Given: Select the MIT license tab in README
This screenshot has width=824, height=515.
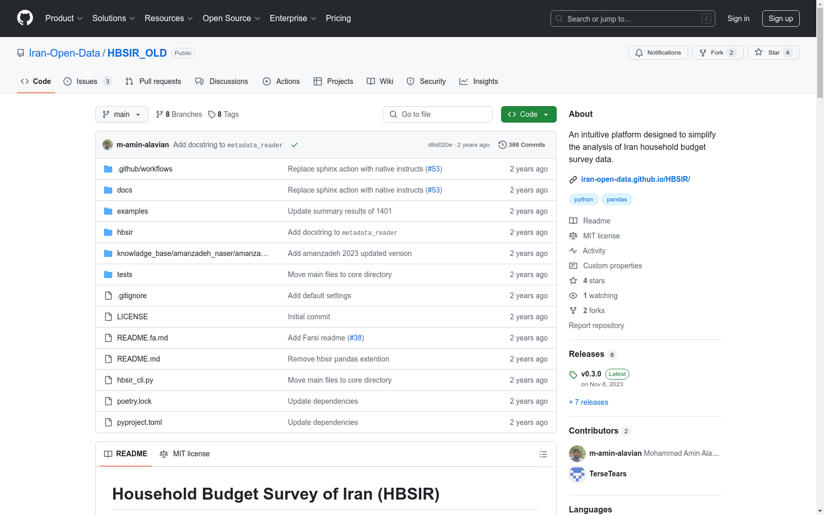Looking at the screenshot, I should 185,454.
